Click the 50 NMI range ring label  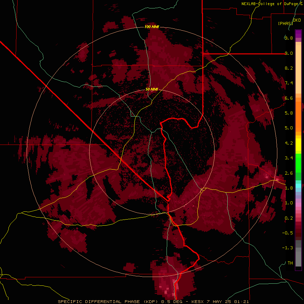(x=152, y=90)
